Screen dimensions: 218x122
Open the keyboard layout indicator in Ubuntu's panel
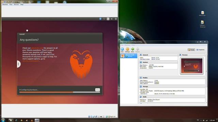tap(108, 19)
